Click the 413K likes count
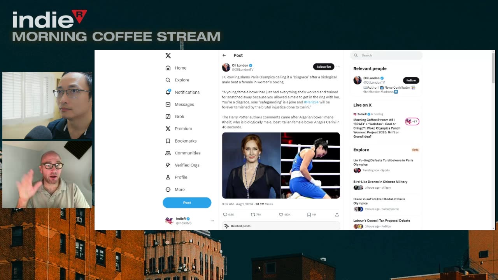Viewport: 498px width, 280px height. click(x=287, y=215)
